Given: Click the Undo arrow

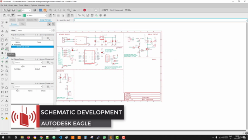Looking at the screenshot, I should click(x=74, y=10).
